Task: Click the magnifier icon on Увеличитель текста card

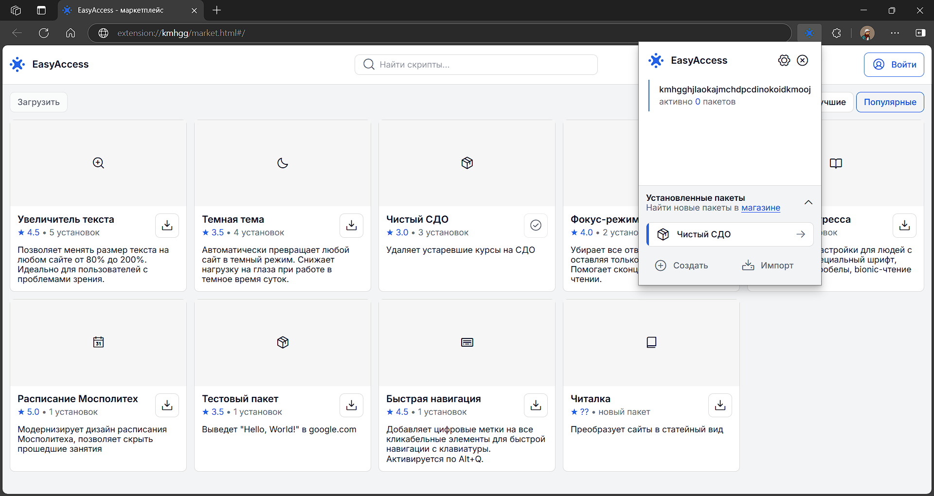Action: click(98, 163)
